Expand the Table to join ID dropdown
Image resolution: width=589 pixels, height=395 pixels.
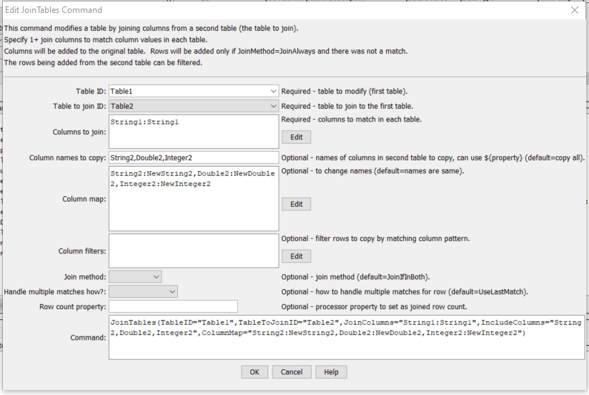click(194, 106)
